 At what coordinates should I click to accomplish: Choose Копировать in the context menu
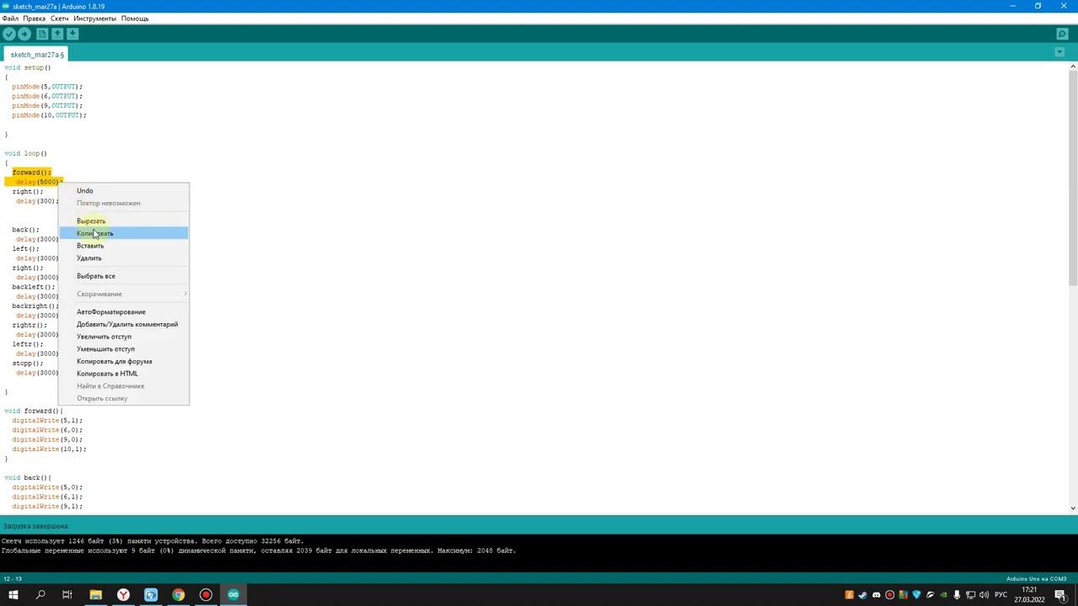(x=124, y=233)
